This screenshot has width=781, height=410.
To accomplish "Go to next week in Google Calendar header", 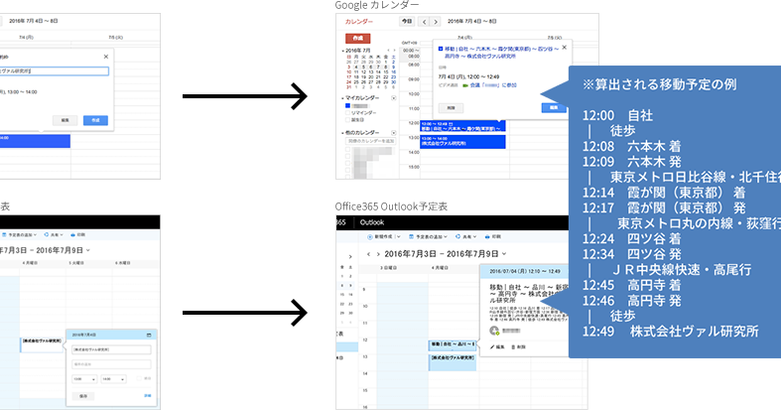I will (436, 22).
